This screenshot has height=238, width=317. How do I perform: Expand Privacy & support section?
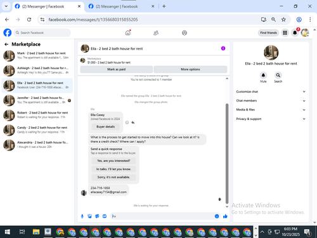[x=271, y=119]
